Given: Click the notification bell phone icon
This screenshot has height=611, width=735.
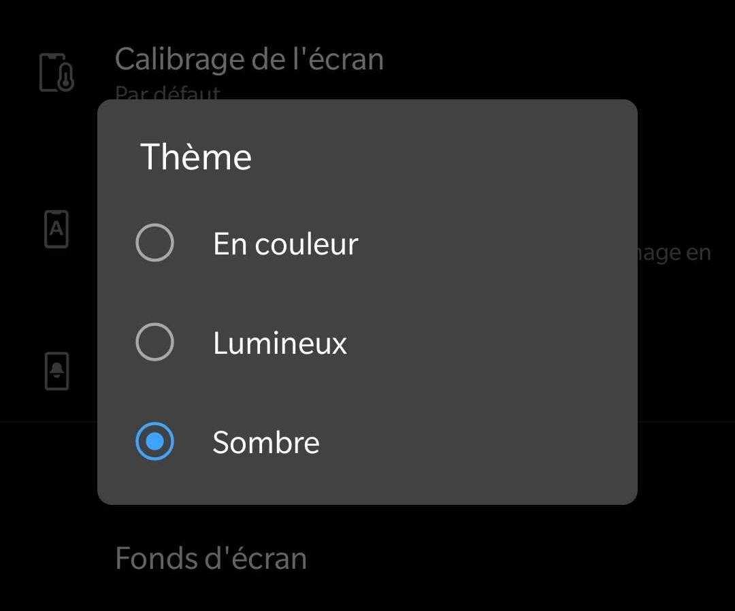Looking at the screenshot, I should coord(56,372).
